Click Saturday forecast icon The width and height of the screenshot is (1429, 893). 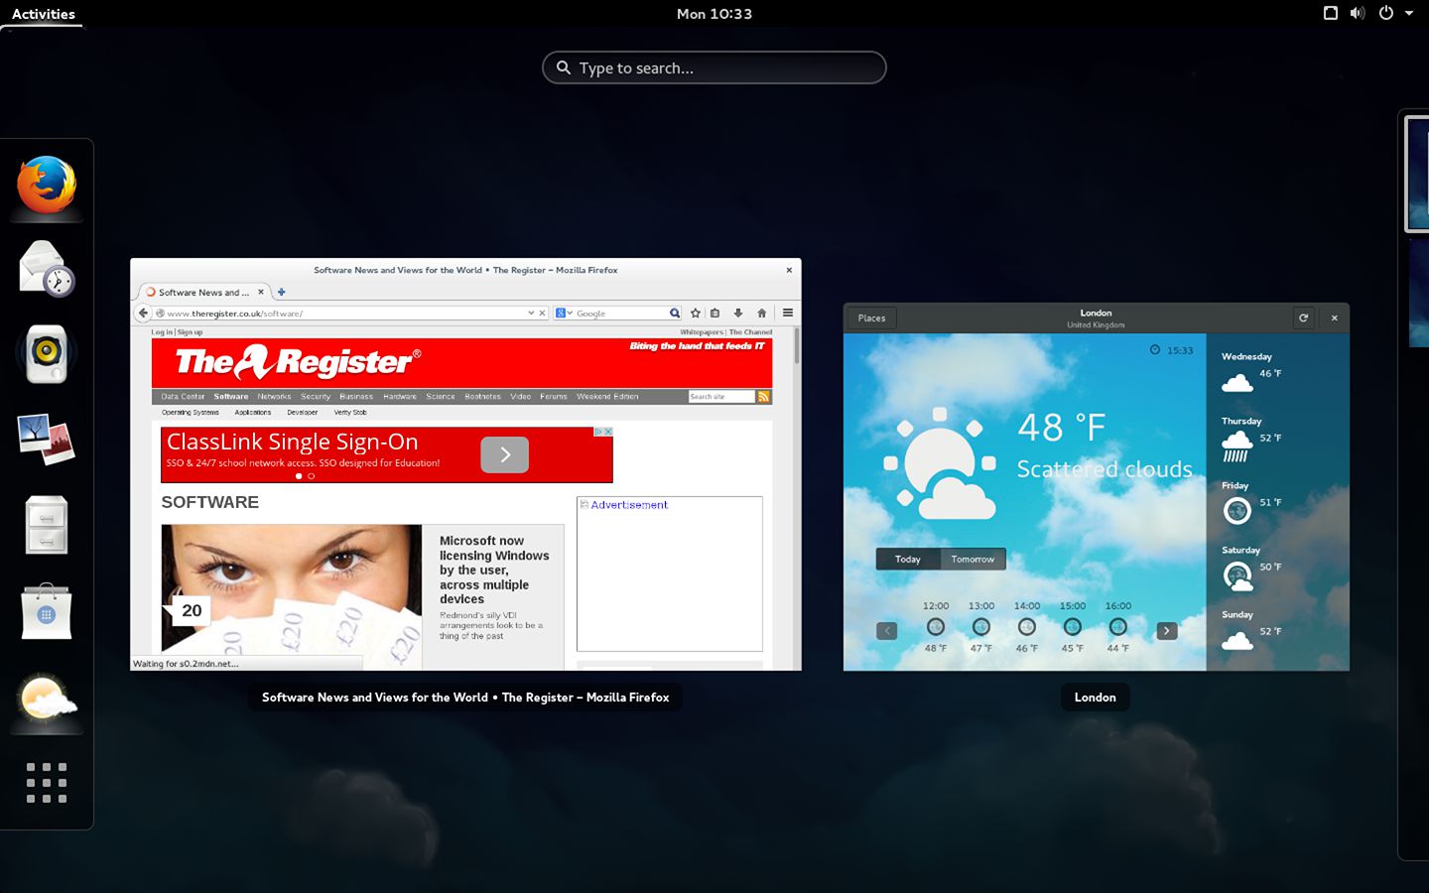pyautogui.click(x=1236, y=575)
